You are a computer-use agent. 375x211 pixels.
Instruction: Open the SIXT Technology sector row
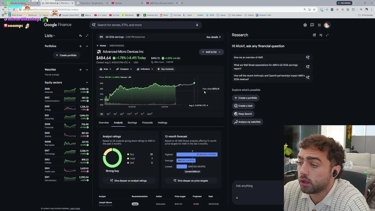click(x=67, y=152)
